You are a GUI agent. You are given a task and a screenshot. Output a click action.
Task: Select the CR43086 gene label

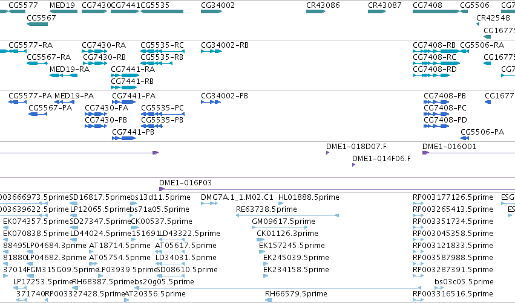click(x=323, y=5)
